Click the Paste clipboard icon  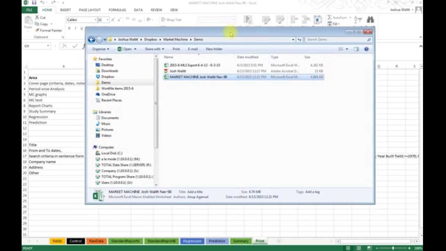tap(28, 20)
